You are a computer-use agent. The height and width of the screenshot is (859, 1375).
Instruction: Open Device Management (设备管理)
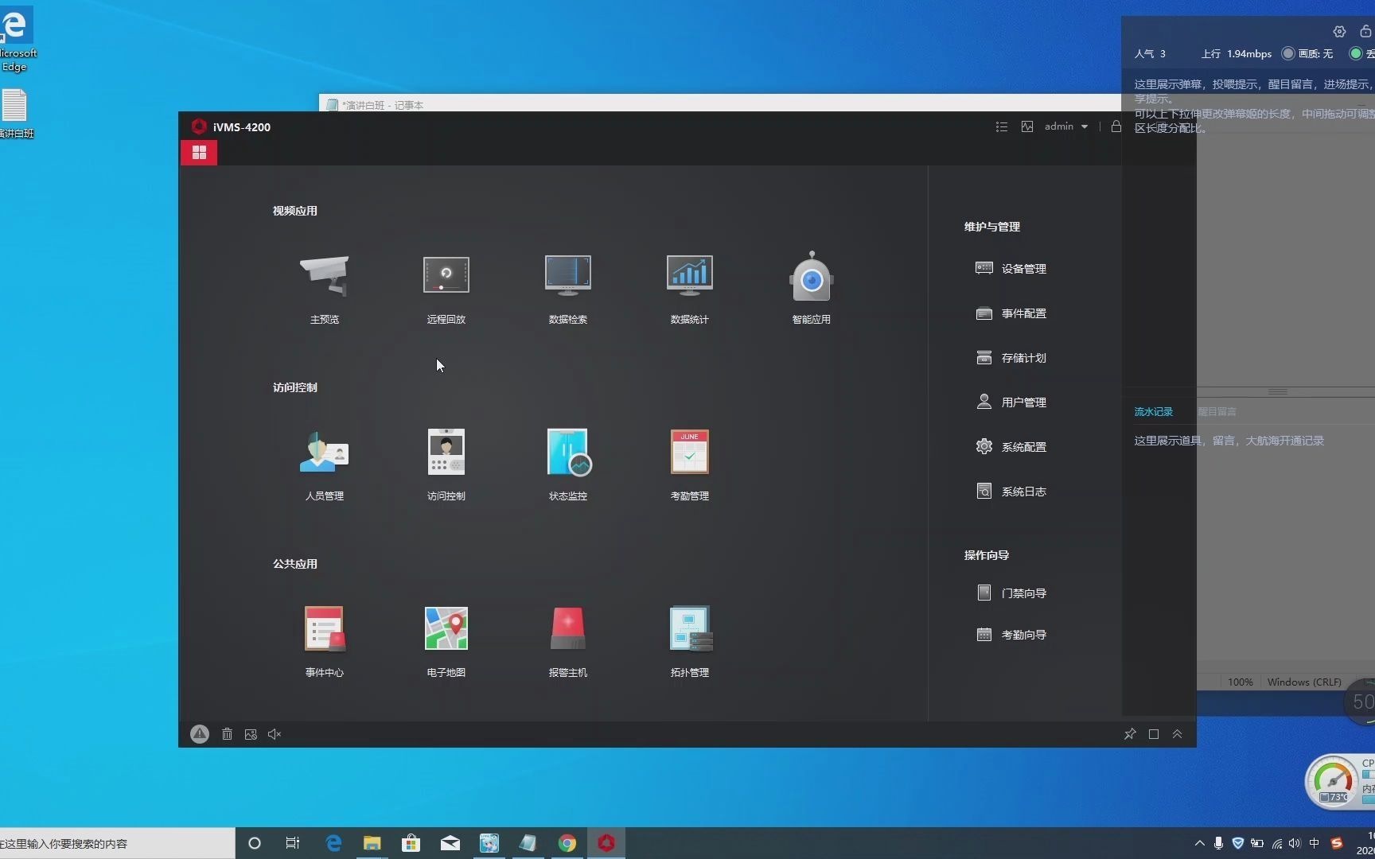1011,269
